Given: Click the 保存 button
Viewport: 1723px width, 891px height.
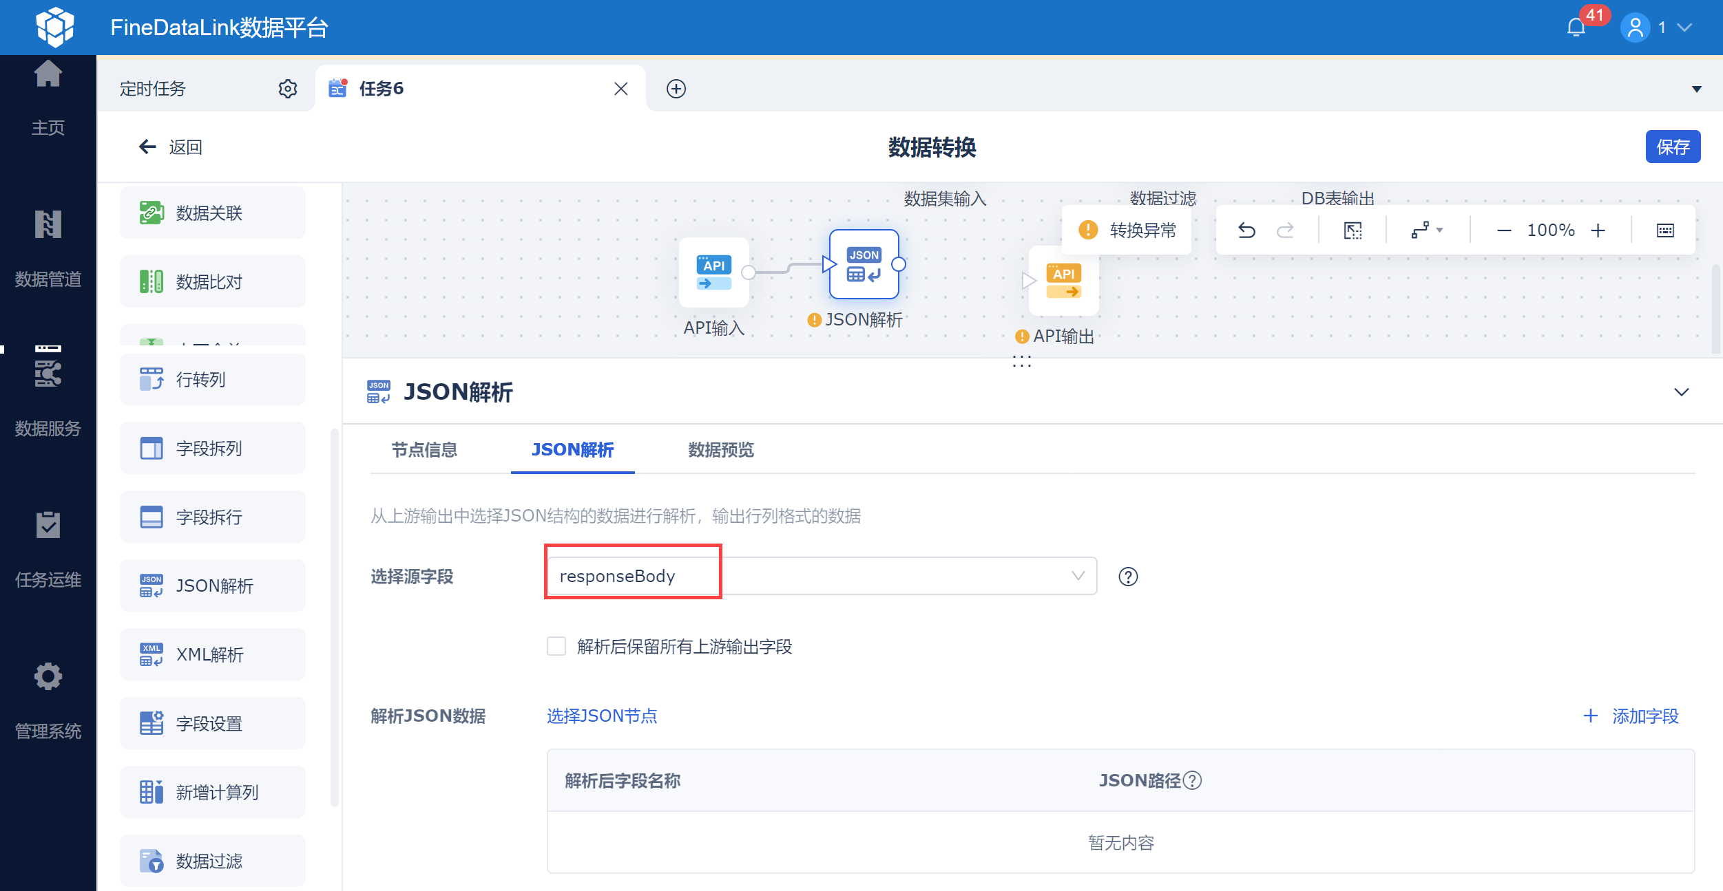Looking at the screenshot, I should tap(1672, 147).
